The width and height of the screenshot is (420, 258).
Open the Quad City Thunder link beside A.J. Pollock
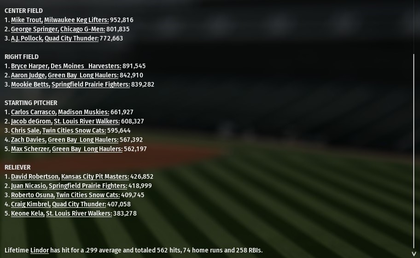pyautogui.click(x=71, y=38)
